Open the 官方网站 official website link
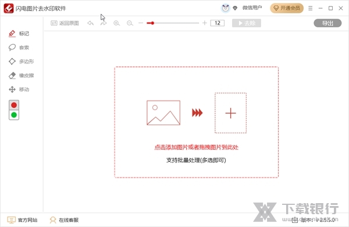Image resolution: width=349 pixels, height=227 pixels. click(22, 220)
